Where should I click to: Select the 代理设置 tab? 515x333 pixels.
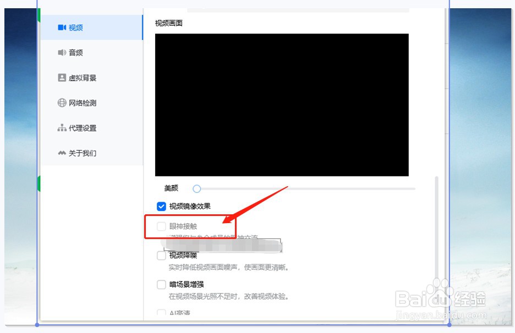(92, 128)
